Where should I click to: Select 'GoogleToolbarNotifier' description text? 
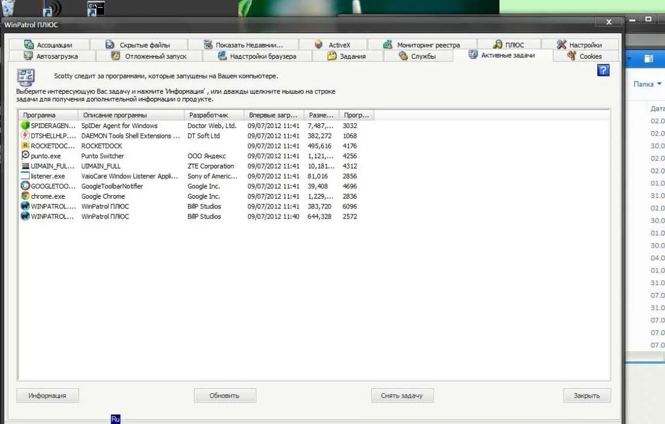[112, 187]
